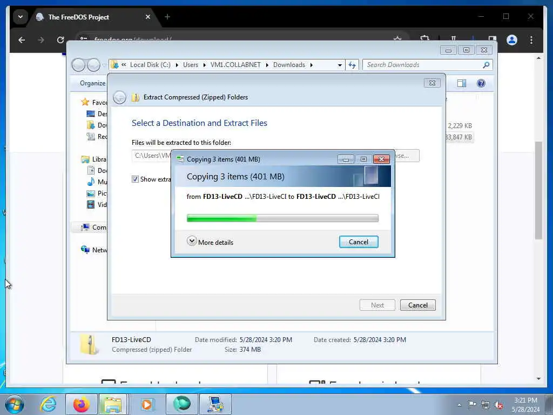Click FD13-LiveCD zipped folder thumbnail
The image size is (553, 415).
(89, 344)
